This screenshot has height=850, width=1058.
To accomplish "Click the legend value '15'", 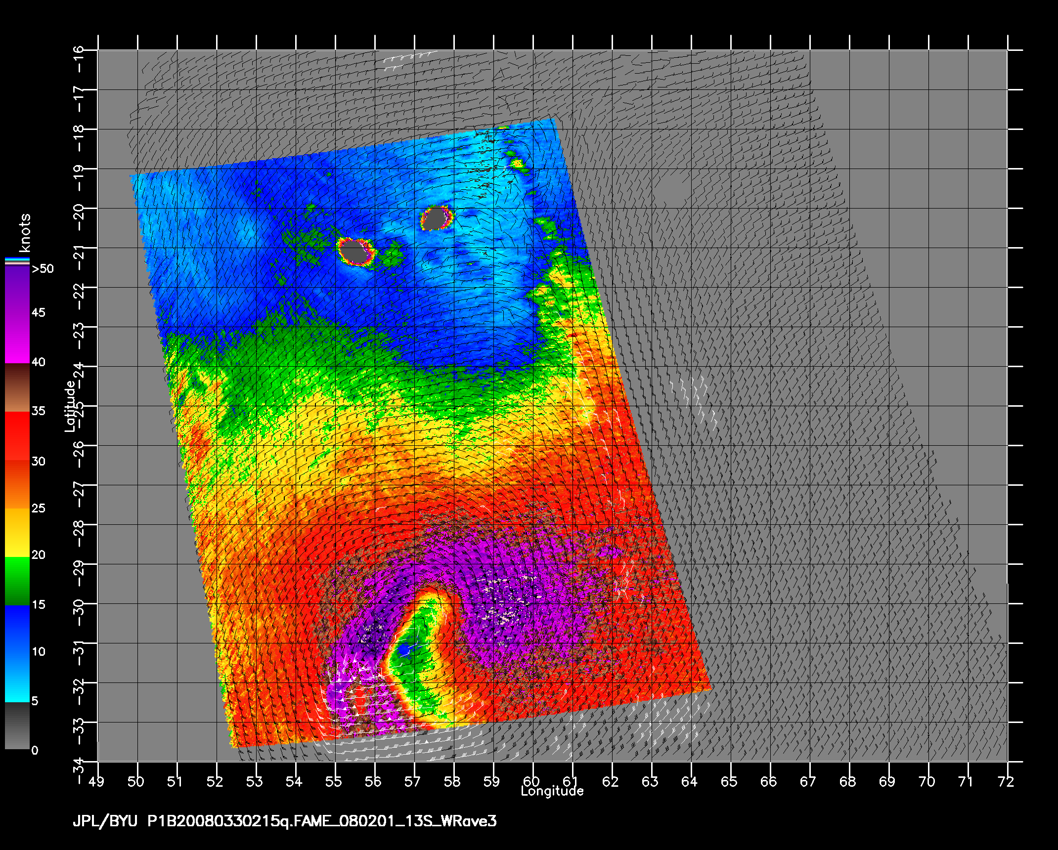I will click(x=39, y=604).
